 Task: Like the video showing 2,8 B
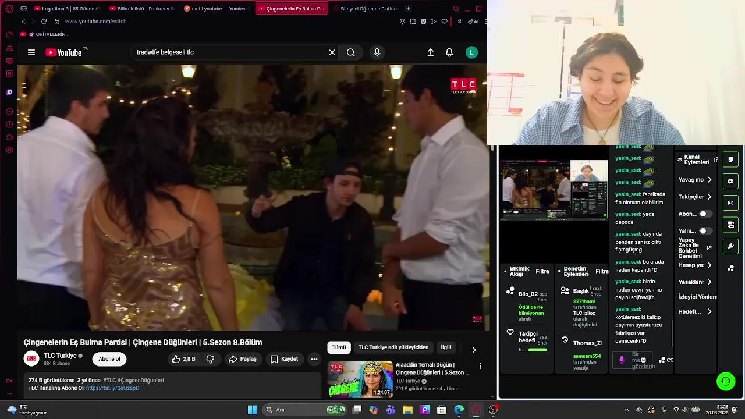click(183, 359)
